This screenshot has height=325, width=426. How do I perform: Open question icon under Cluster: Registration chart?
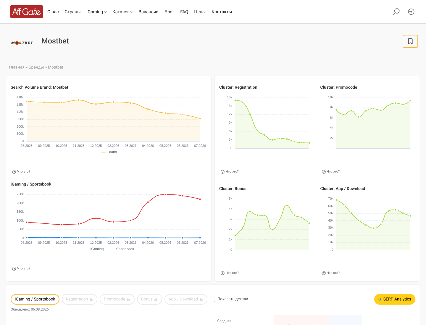point(222,172)
